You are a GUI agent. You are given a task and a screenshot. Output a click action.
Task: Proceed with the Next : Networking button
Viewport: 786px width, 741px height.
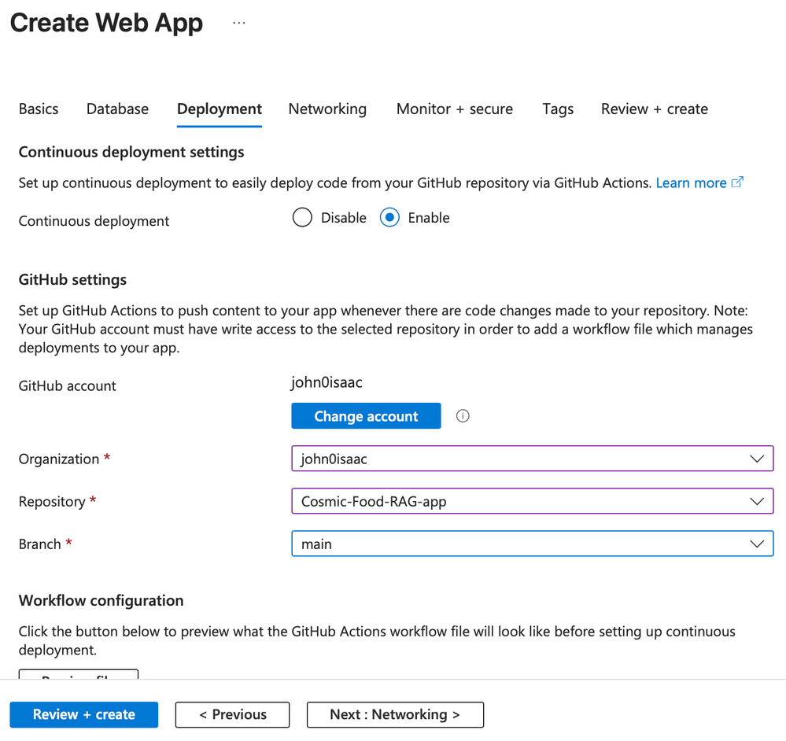395,714
